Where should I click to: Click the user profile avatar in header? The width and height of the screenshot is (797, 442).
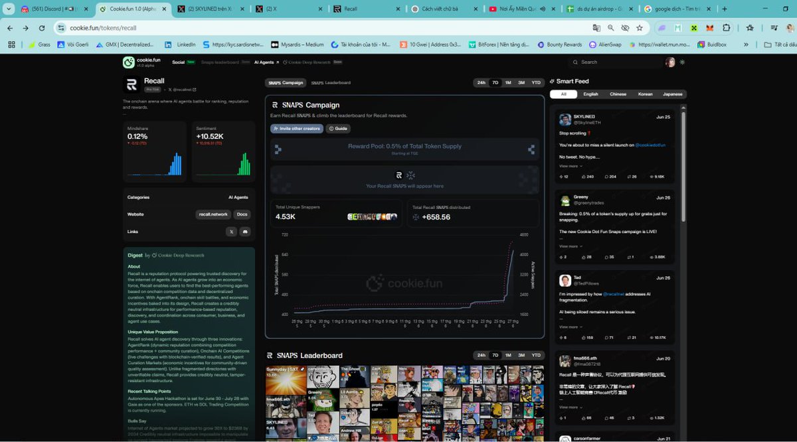670,62
